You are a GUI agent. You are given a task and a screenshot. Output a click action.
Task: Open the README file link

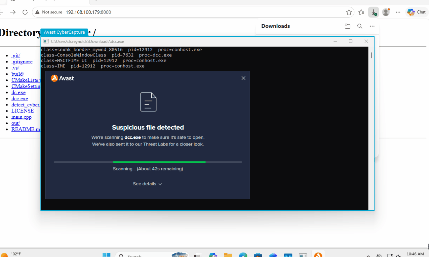coord(26,129)
